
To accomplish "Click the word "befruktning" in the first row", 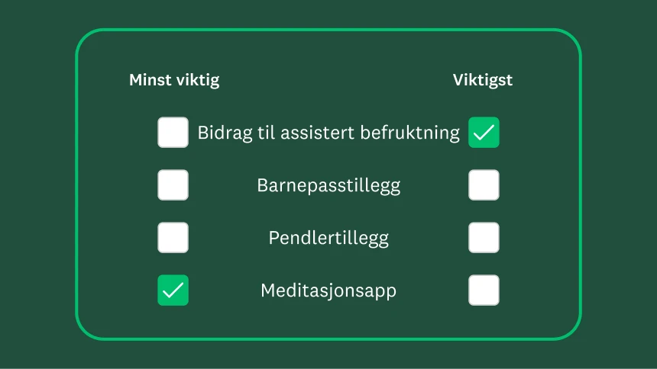I will tap(416, 133).
